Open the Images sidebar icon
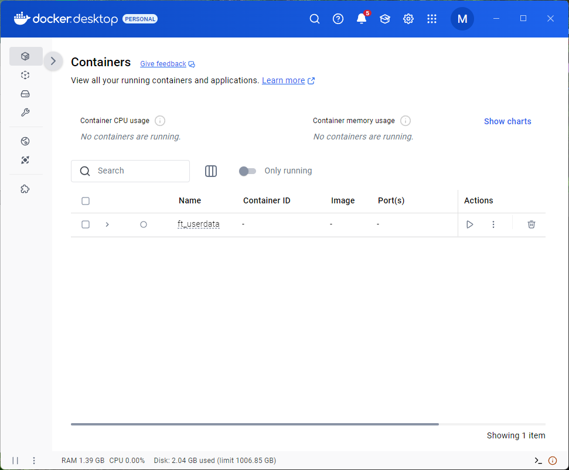Viewport: 569px width, 470px height. pos(25,75)
